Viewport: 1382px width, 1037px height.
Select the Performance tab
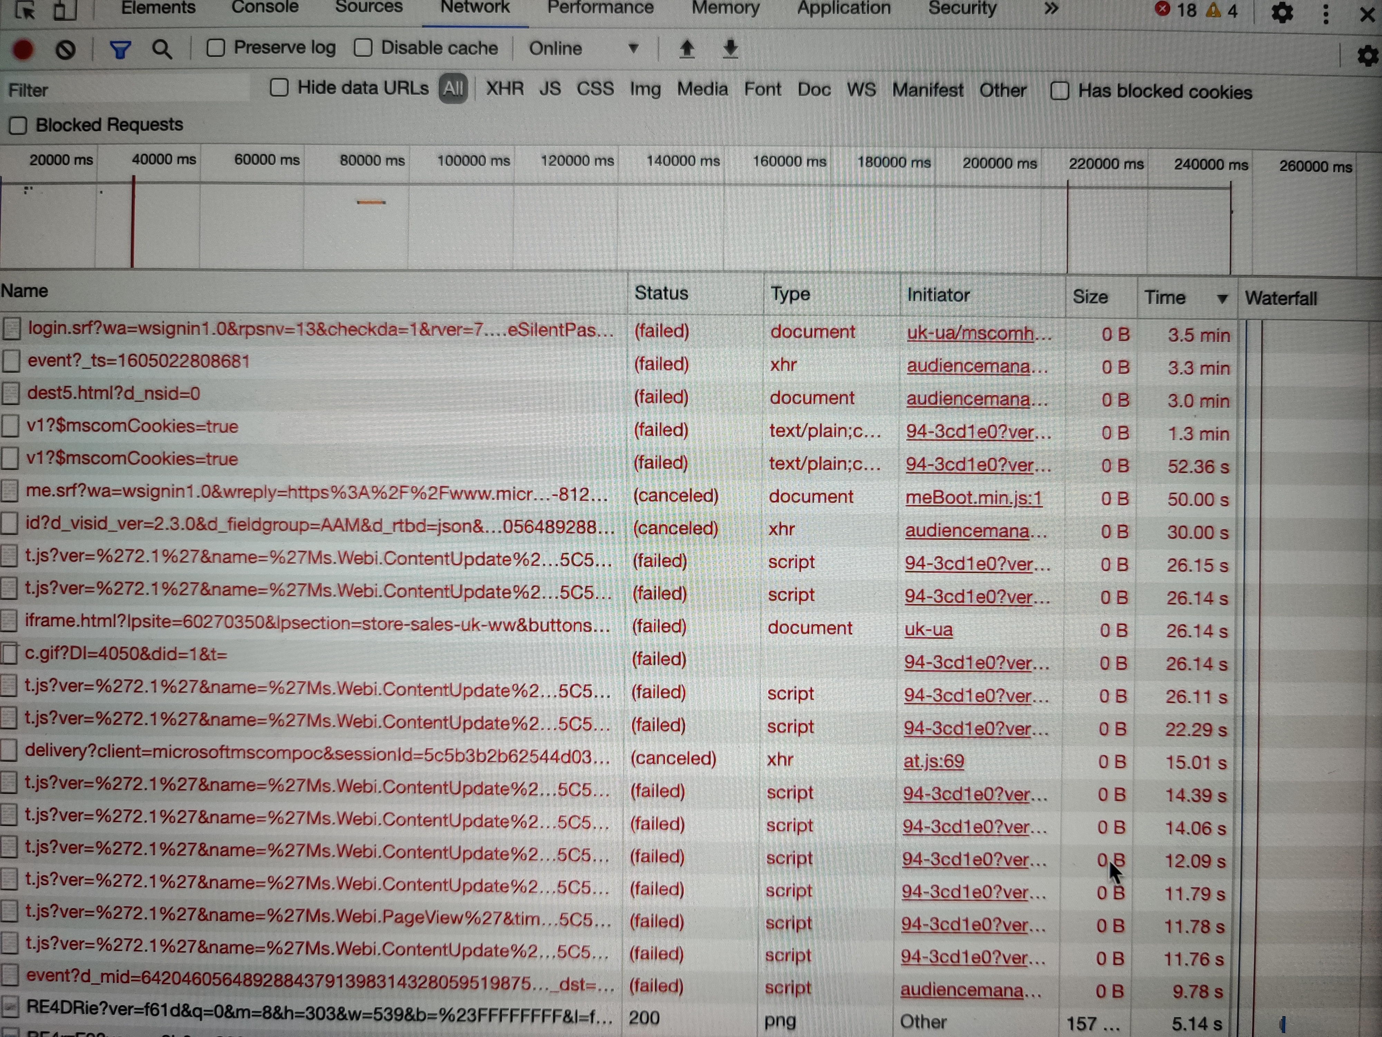click(x=600, y=8)
